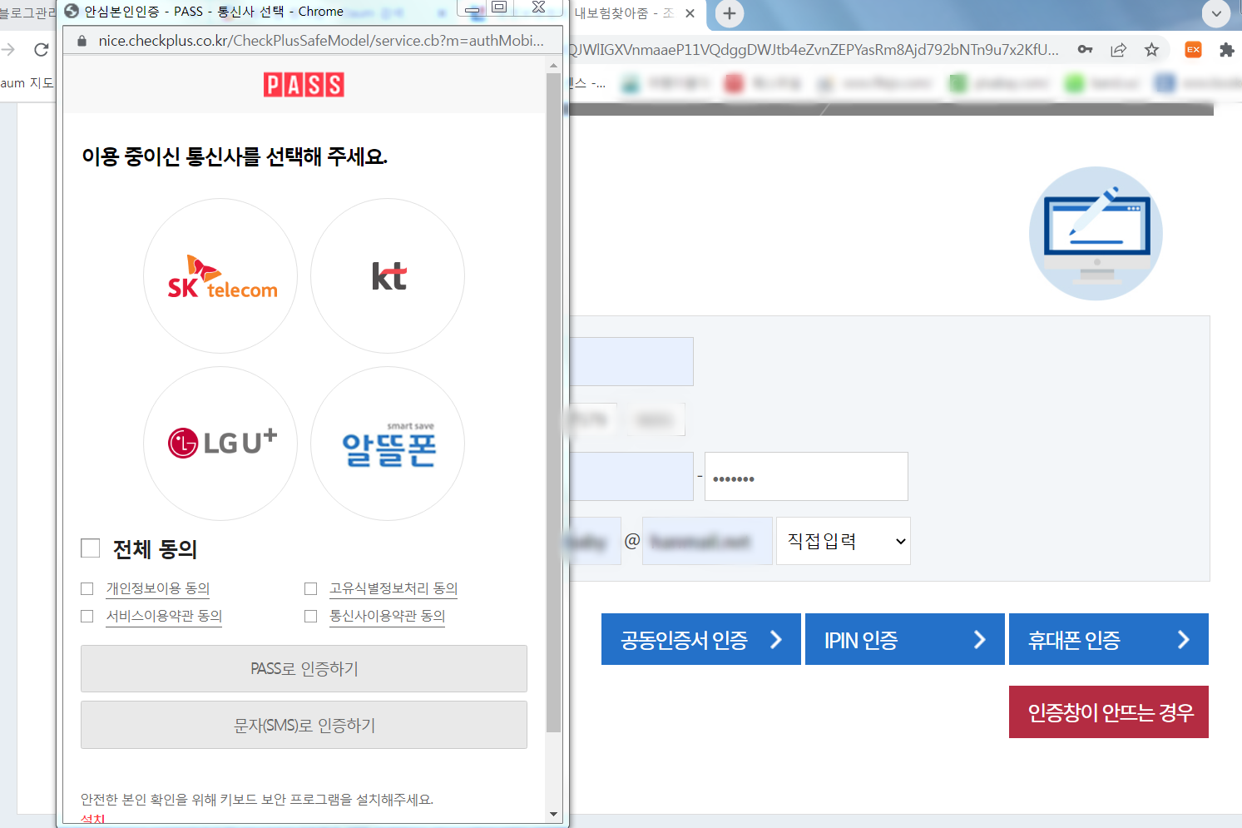Click IPIN 인증 button
The width and height of the screenshot is (1242, 828).
[x=905, y=639]
